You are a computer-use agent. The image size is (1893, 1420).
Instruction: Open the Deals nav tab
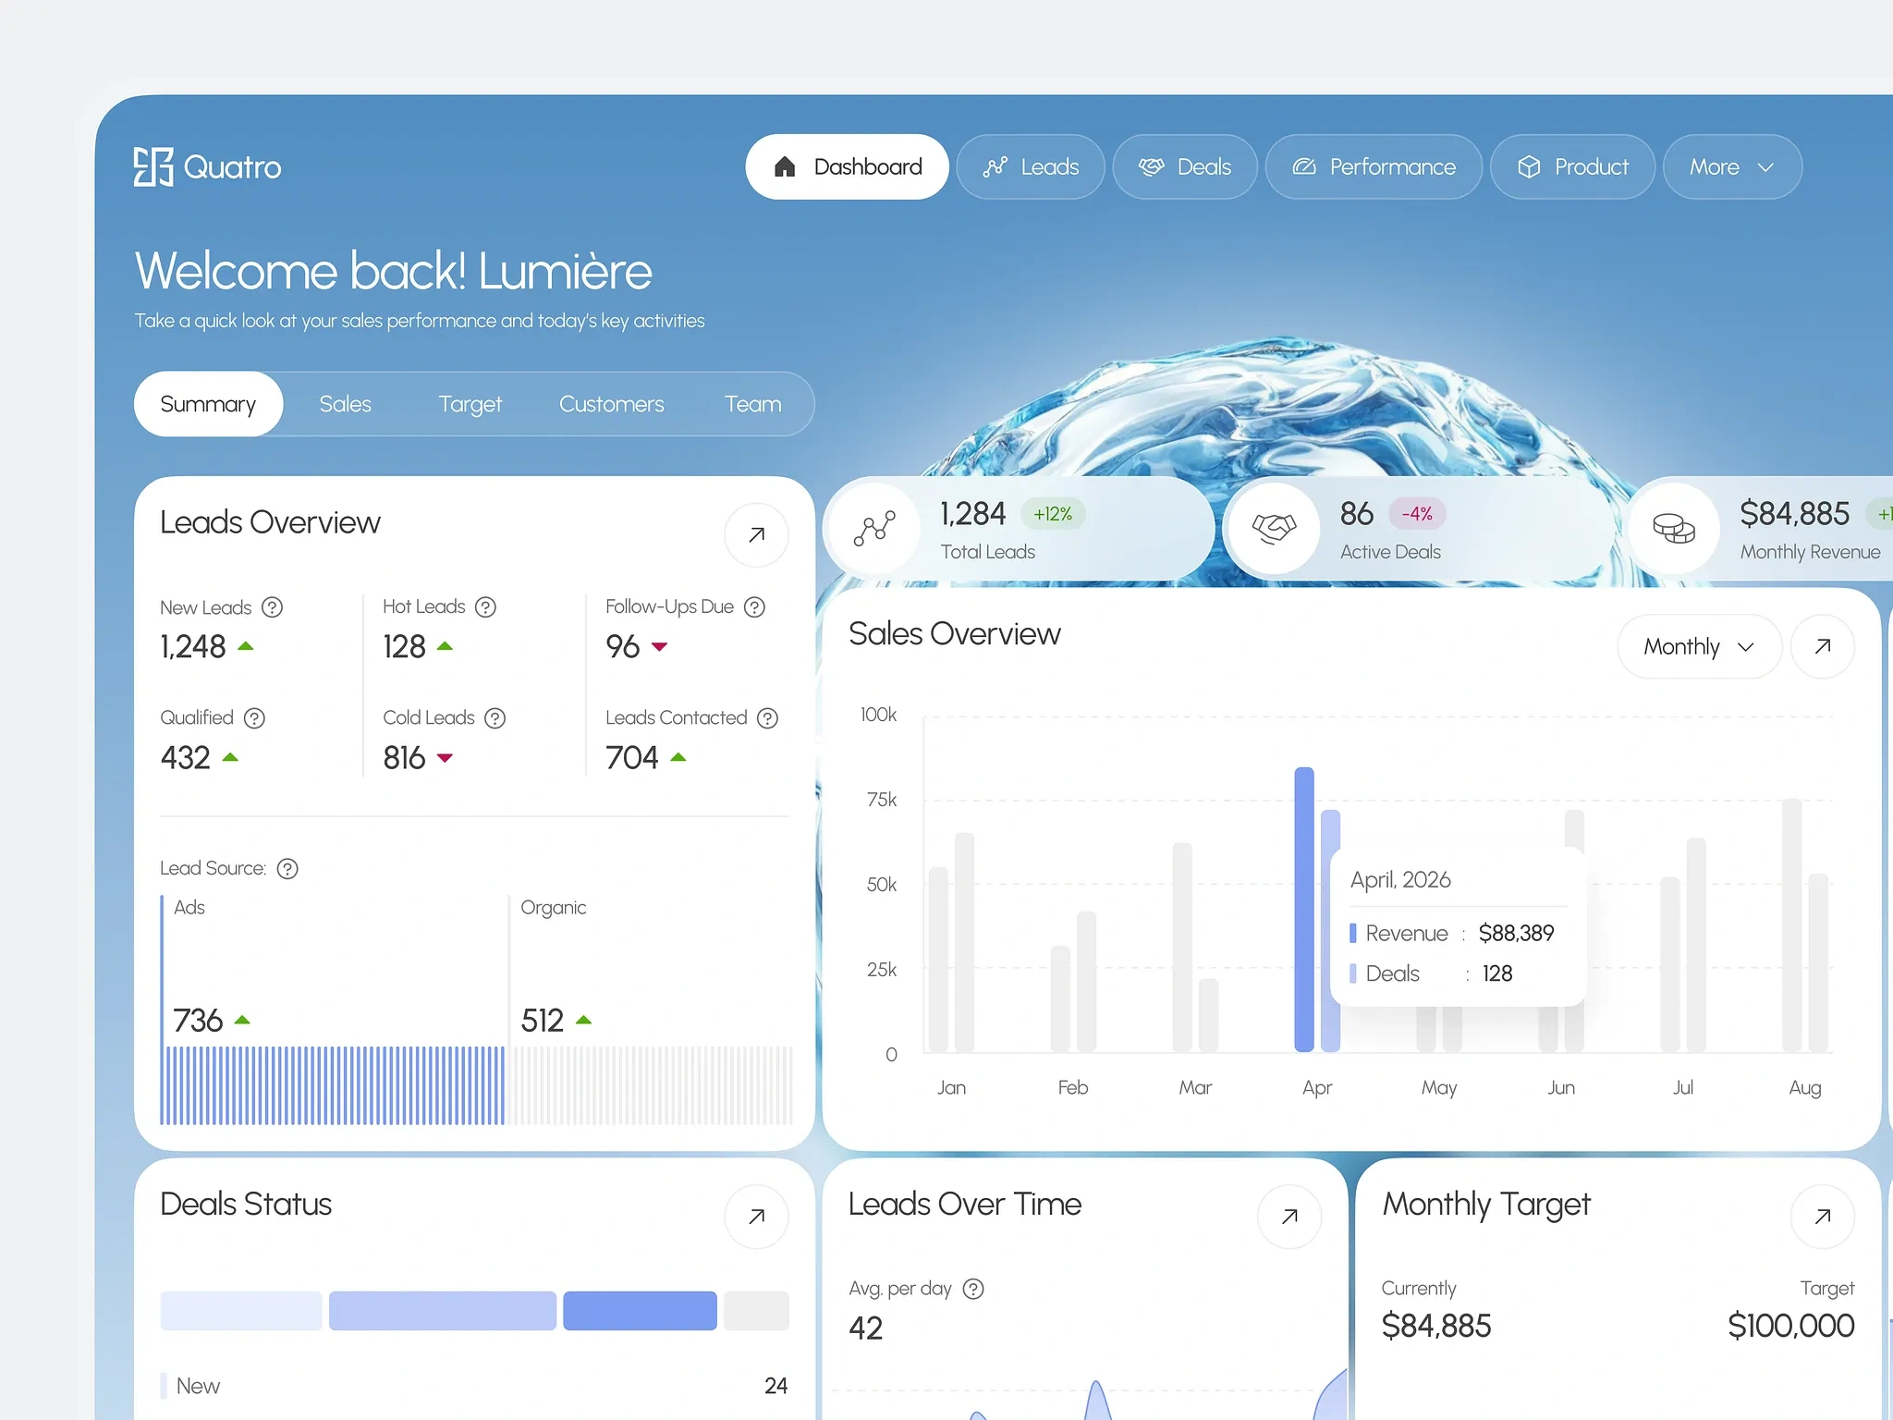tap(1185, 167)
